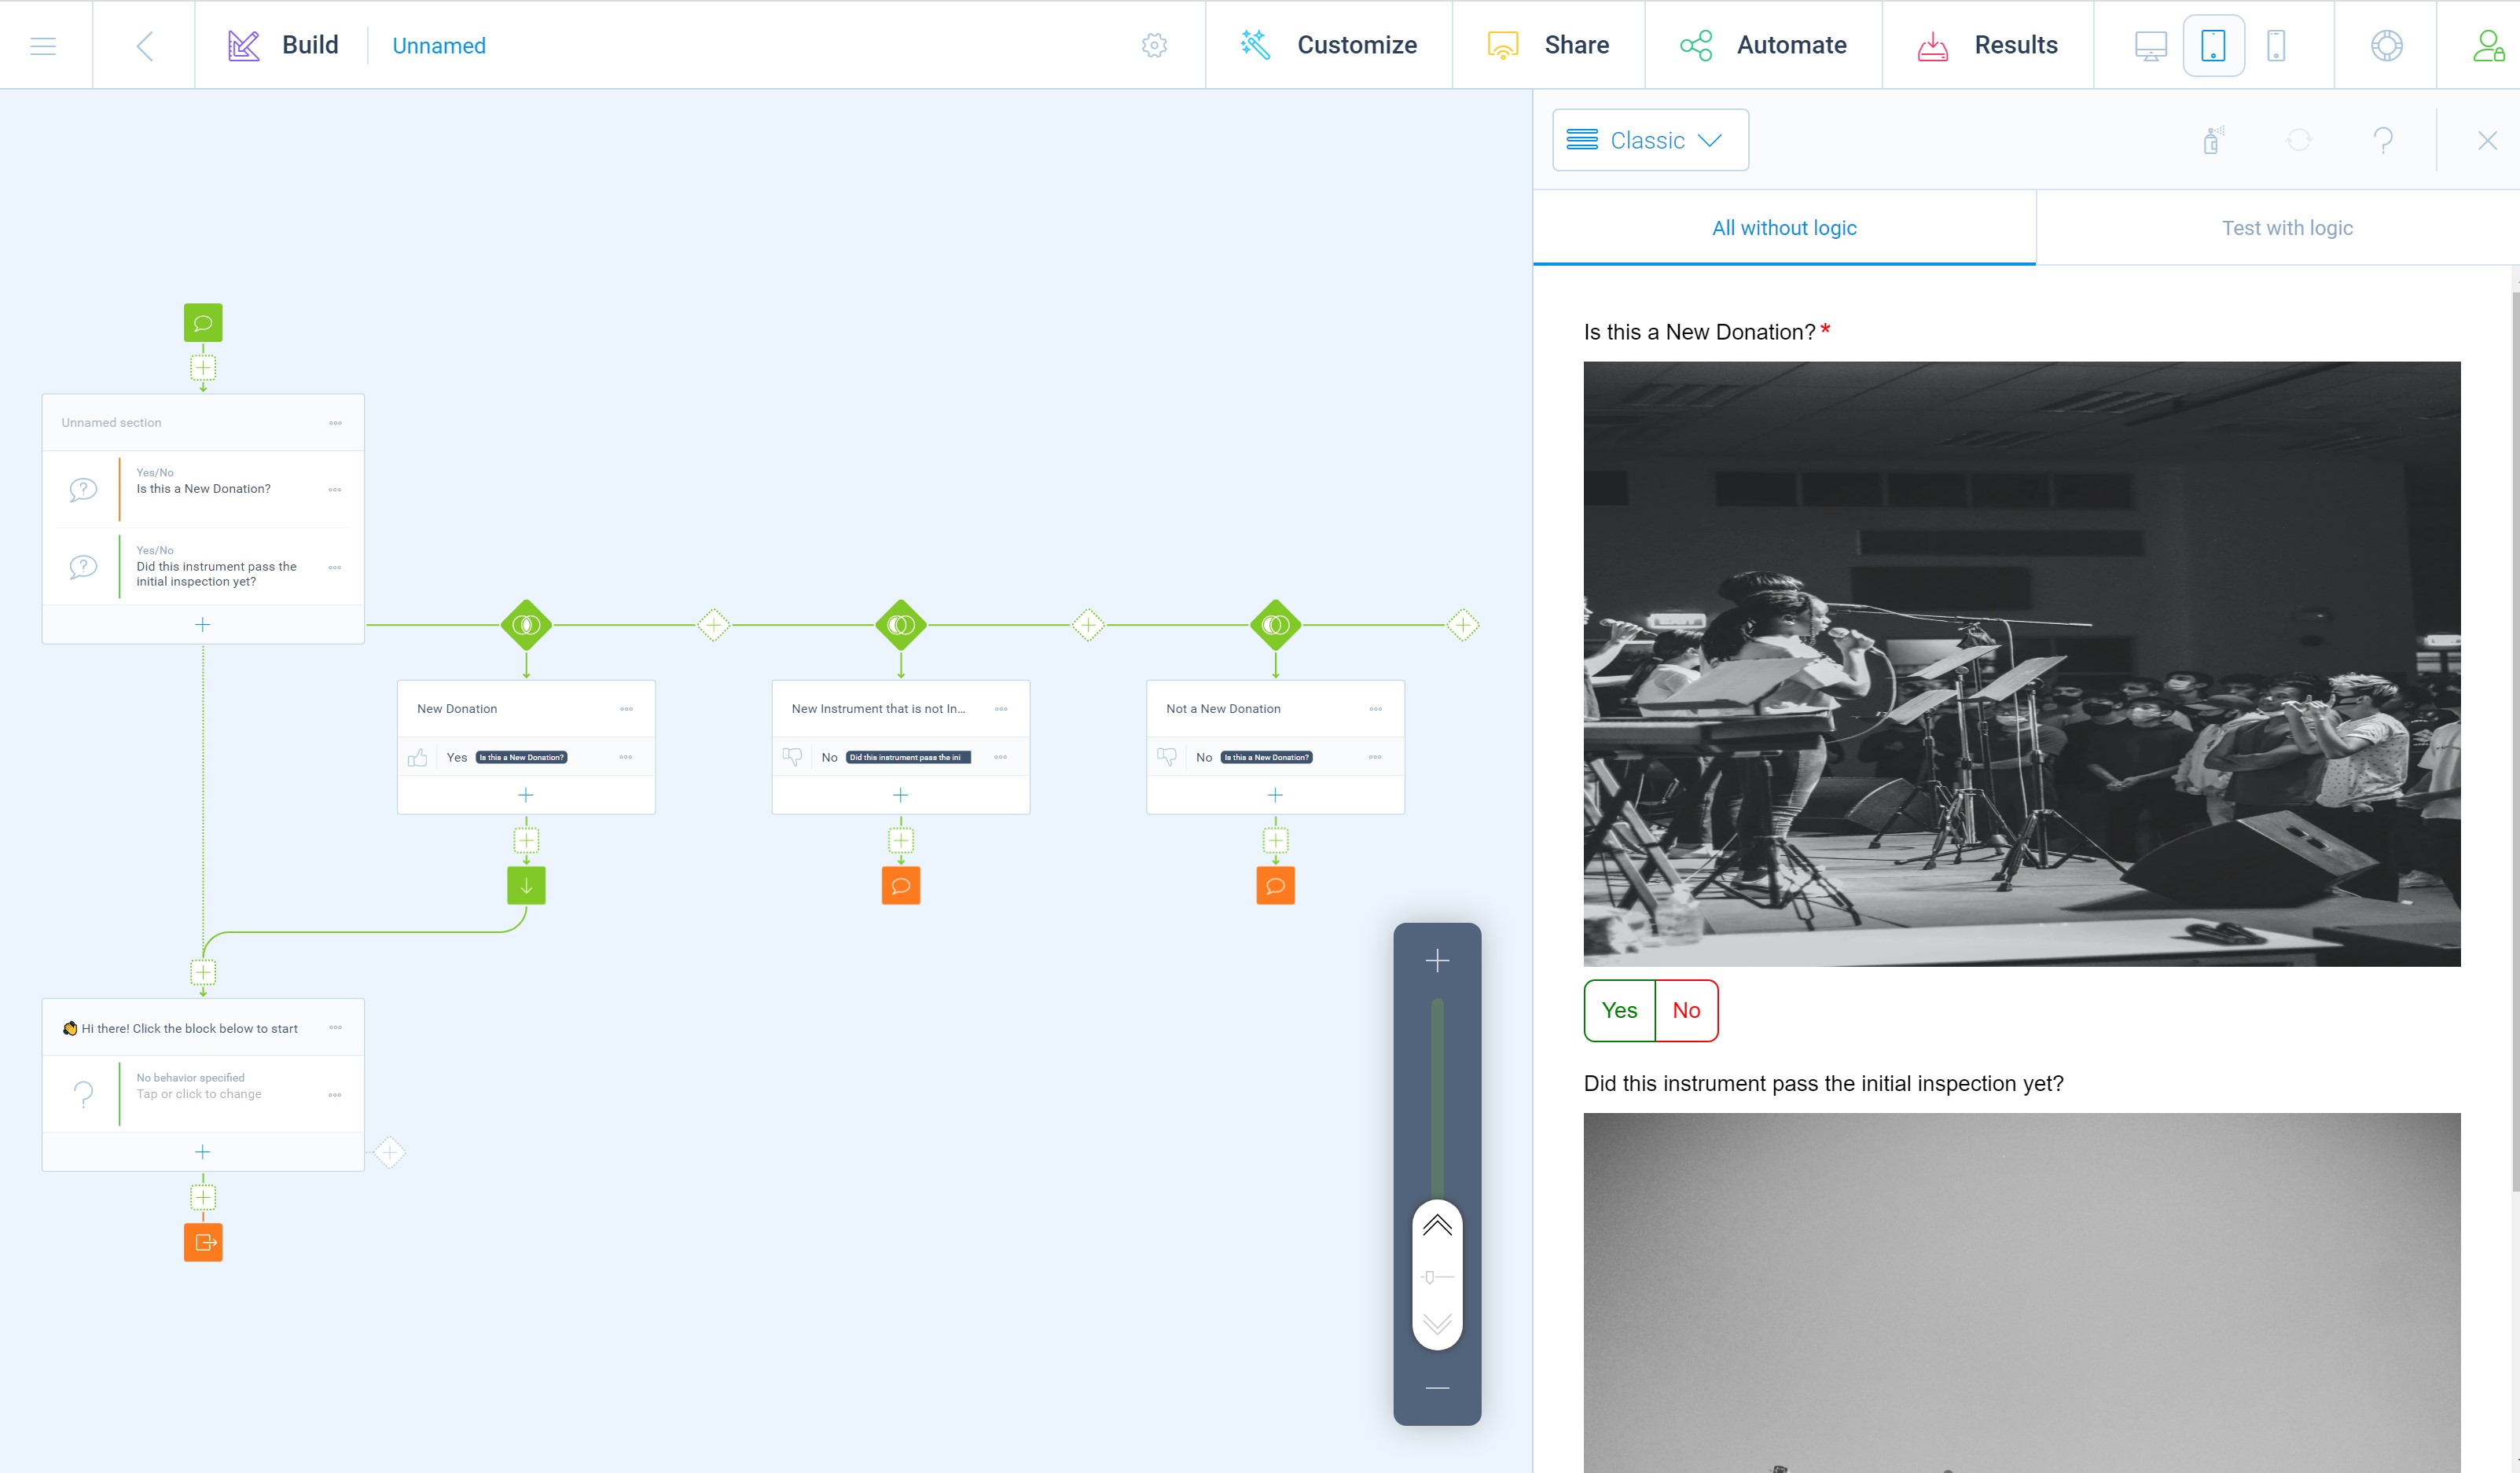Switch to Test with logic tab
The width and height of the screenshot is (2520, 1473).
coord(2286,228)
